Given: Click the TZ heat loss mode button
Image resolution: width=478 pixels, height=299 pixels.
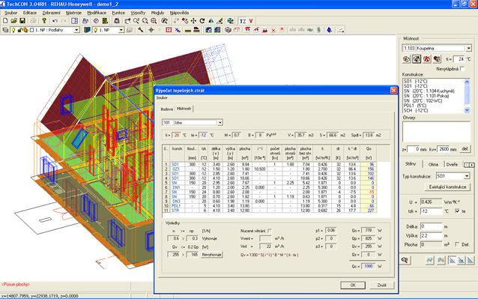Looking at the screenshot, I should click(243, 21).
